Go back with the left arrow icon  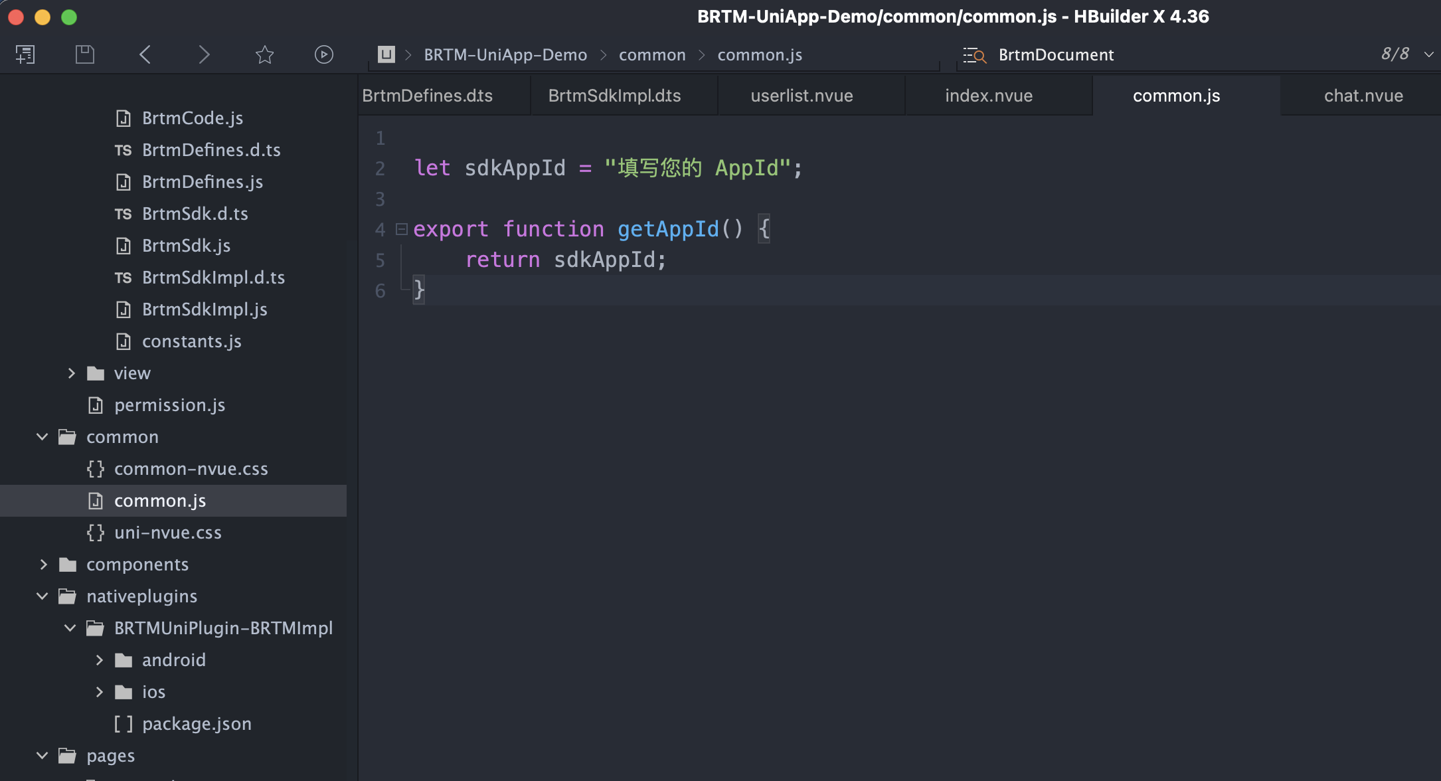(x=145, y=54)
